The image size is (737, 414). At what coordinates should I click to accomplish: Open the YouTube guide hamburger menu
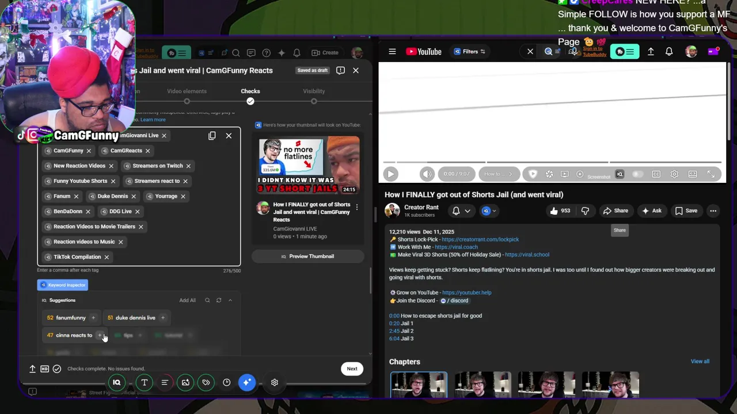point(392,52)
